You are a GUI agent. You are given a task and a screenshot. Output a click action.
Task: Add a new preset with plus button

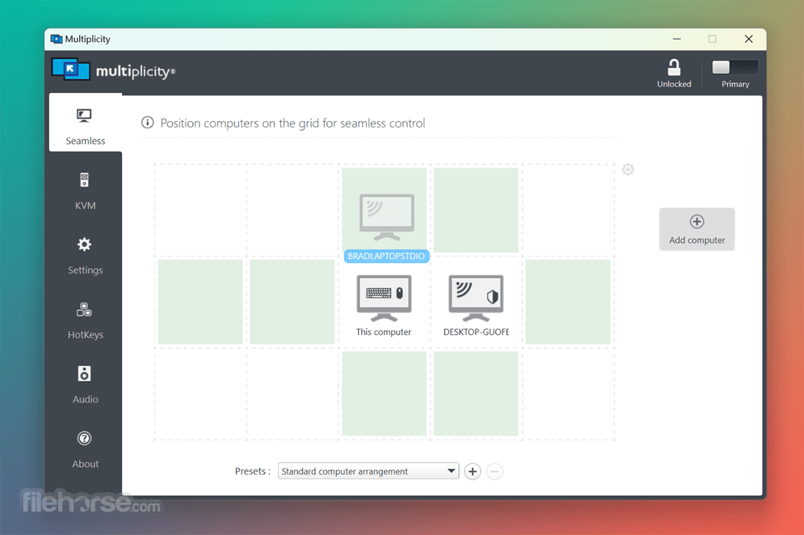(x=473, y=472)
